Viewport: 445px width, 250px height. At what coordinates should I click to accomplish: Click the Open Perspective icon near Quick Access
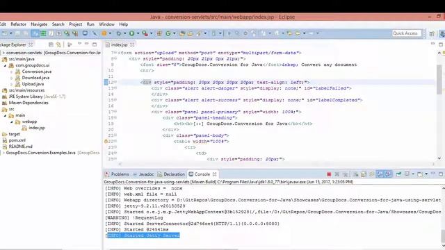[x=432, y=33]
